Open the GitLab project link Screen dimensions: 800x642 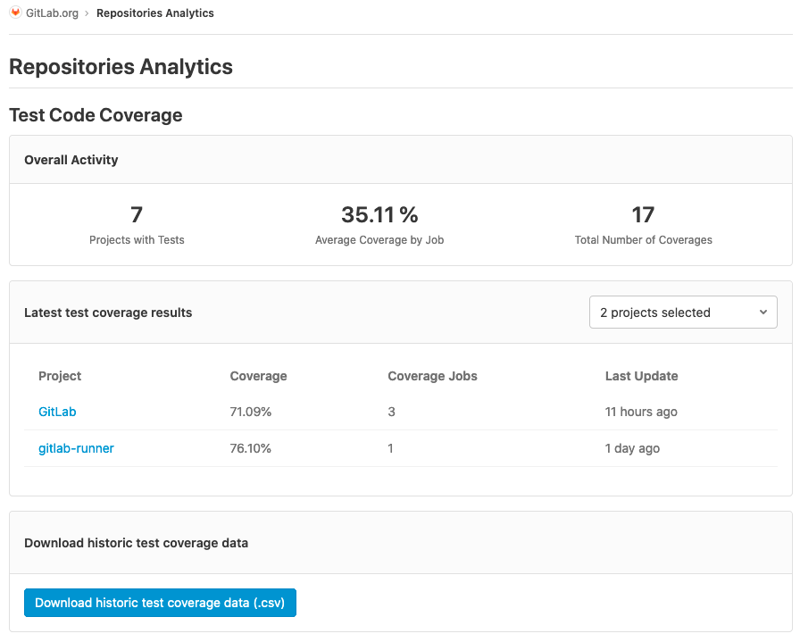tap(57, 412)
